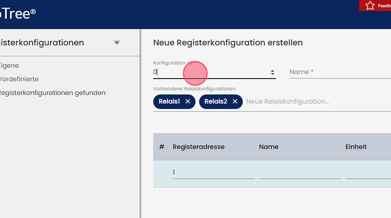
Task: Remove the Relais2 chip with its X
Action: (x=235, y=102)
